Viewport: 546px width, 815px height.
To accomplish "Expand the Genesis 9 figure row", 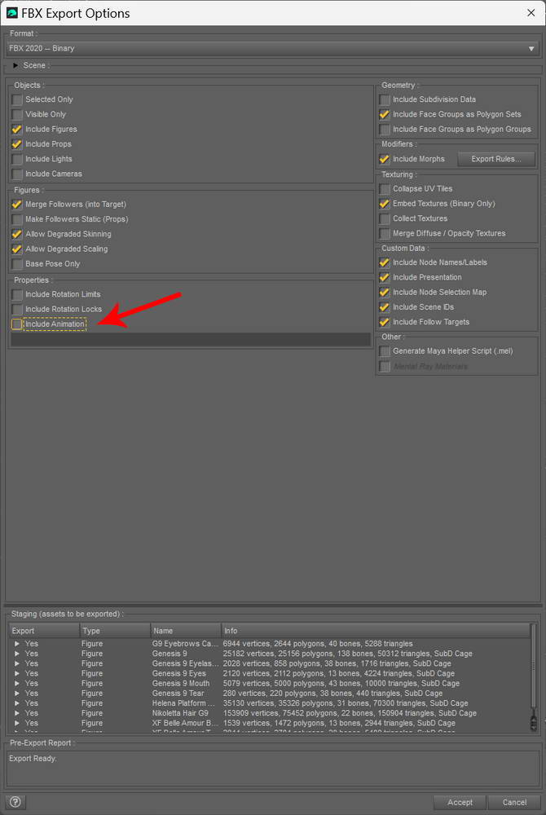I will 17,654.
